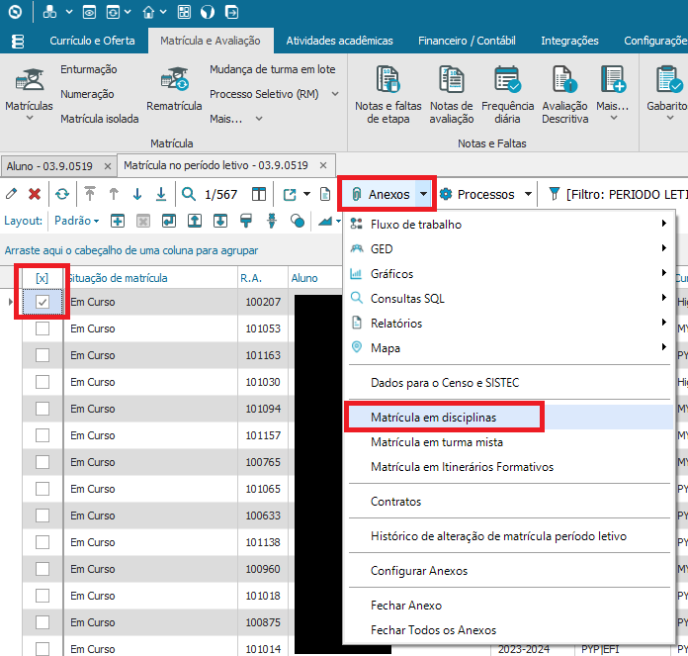Click the Matrículas ribbon icon
This screenshot has height=656, width=688.
pos(29,79)
